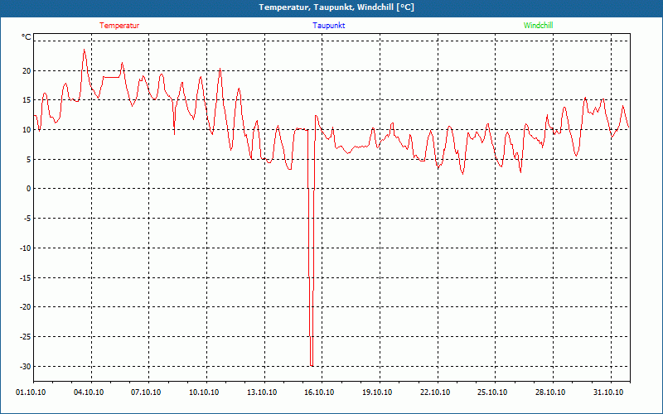Click the °C unit label on axis
The height and width of the screenshot is (414, 663).
[27, 37]
